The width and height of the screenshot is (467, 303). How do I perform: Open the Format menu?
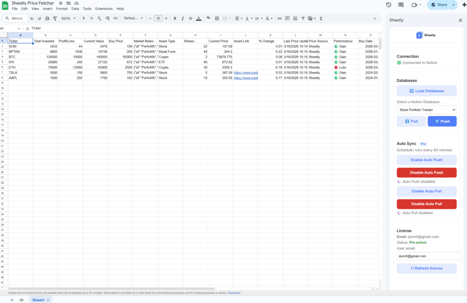pos(62,9)
